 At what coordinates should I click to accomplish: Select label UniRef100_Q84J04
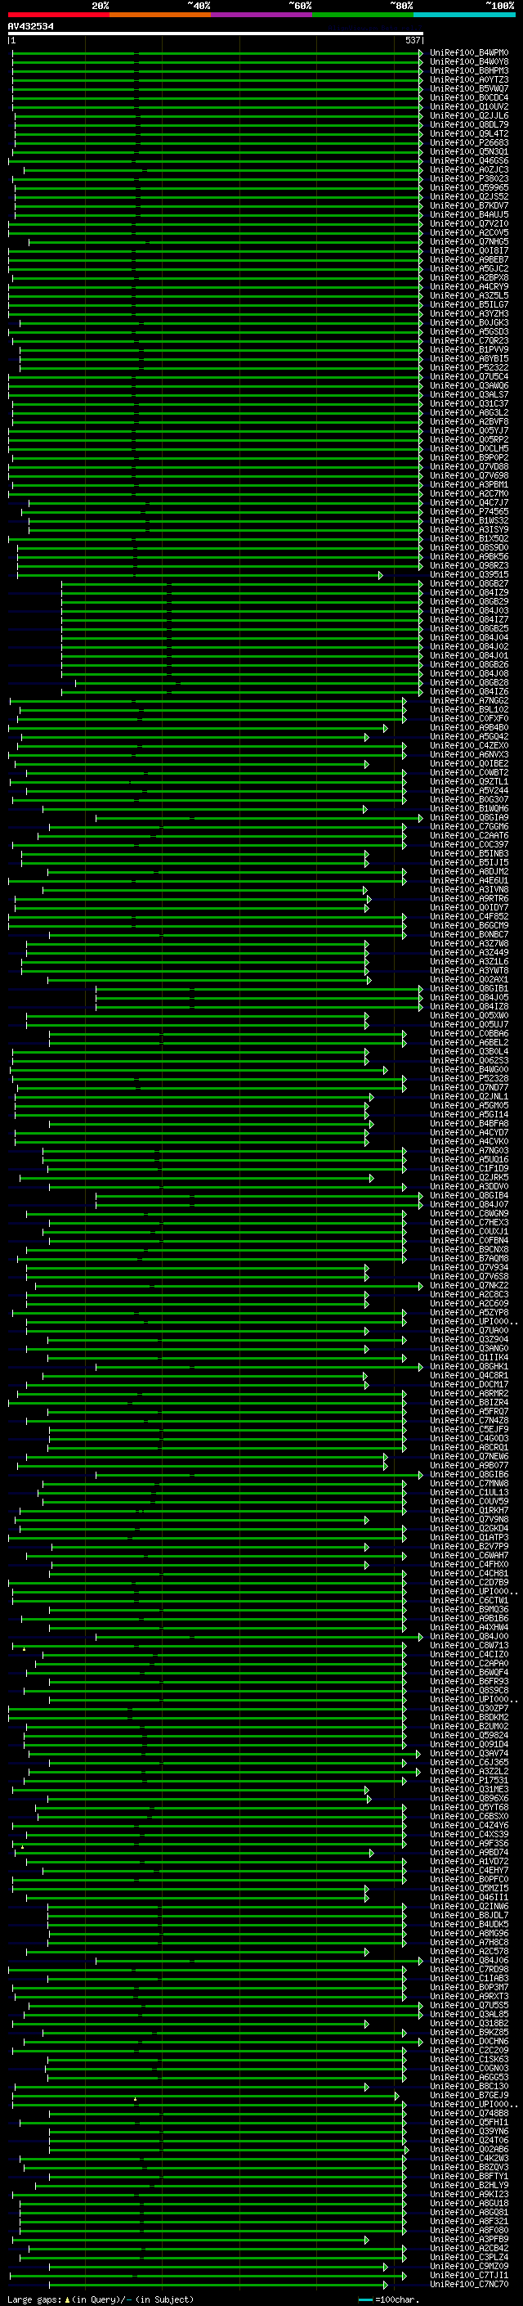tap(468, 638)
